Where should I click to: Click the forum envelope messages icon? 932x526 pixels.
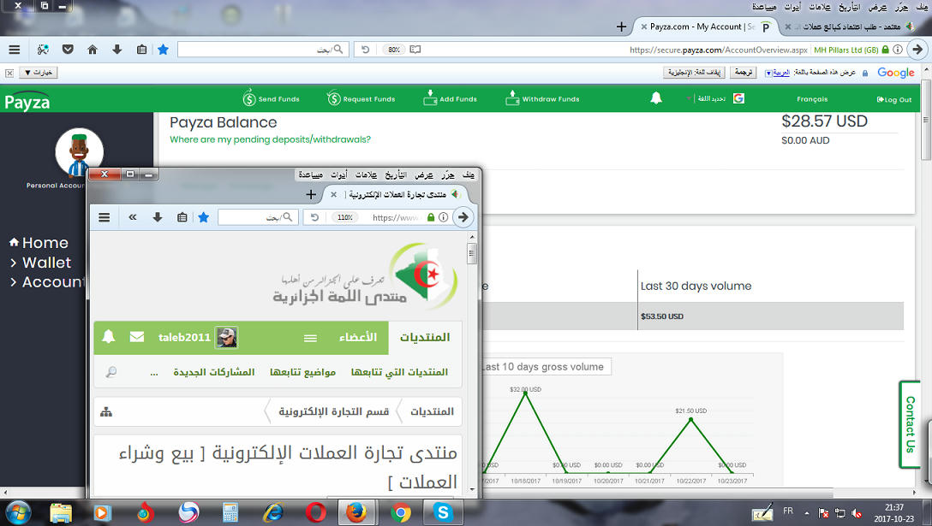click(137, 337)
